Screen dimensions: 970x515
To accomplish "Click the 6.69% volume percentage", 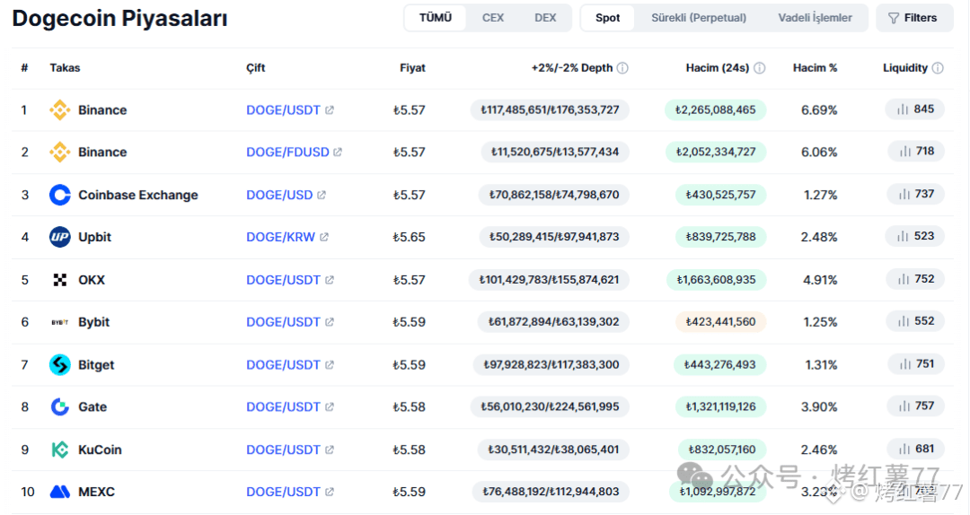I will [819, 110].
